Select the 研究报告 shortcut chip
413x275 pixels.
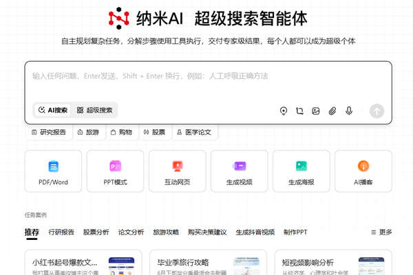(x=49, y=132)
